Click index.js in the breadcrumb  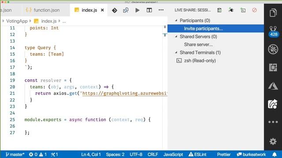(49, 21)
